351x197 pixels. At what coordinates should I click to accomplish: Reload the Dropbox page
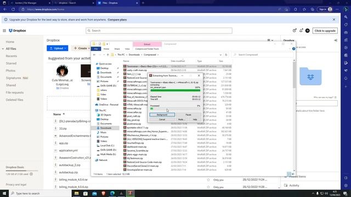(x=13, y=9)
